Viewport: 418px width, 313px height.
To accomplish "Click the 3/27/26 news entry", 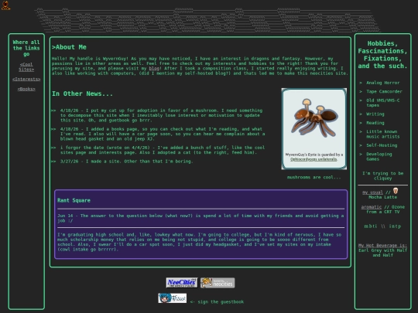I will (126, 162).
